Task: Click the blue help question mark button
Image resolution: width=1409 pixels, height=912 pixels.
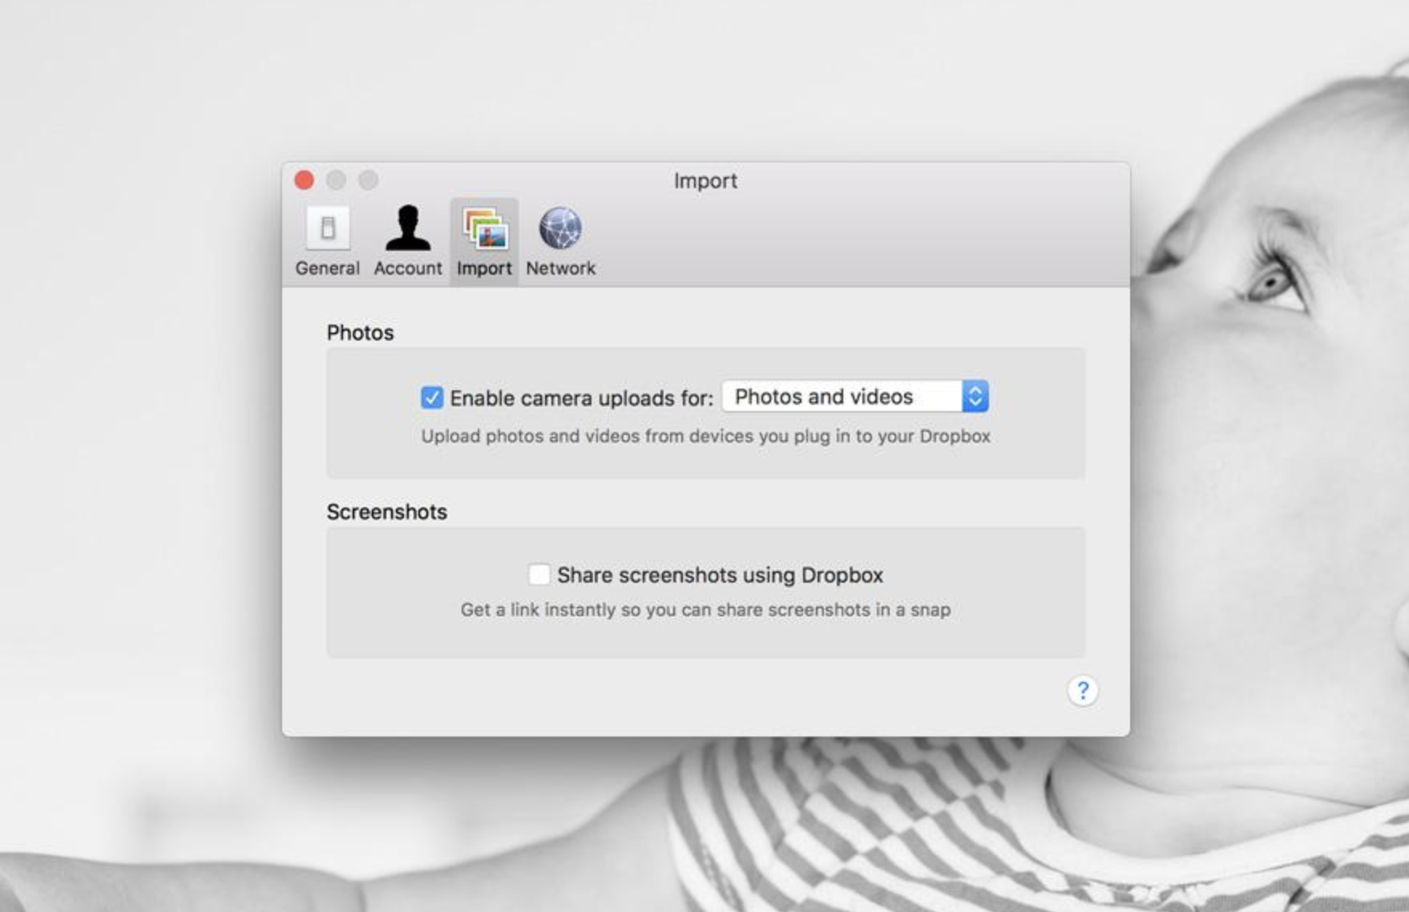Action: [1083, 691]
